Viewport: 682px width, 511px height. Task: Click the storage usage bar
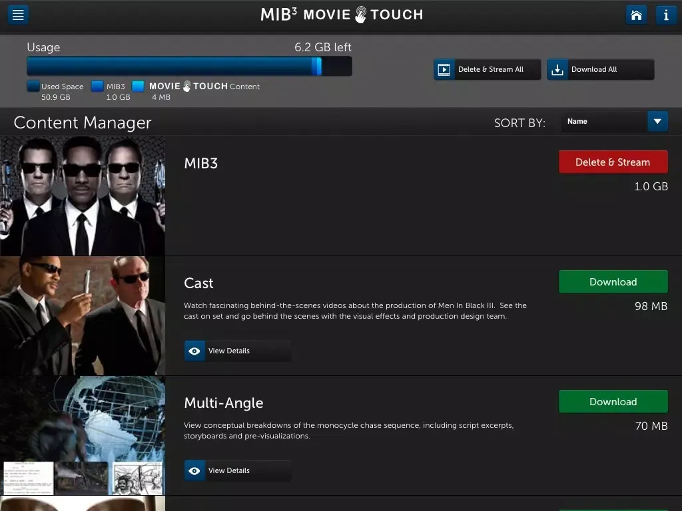click(x=189, y=67)
